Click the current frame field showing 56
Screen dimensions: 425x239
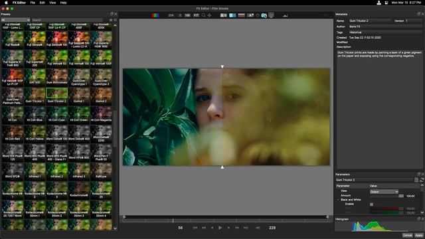181,228
